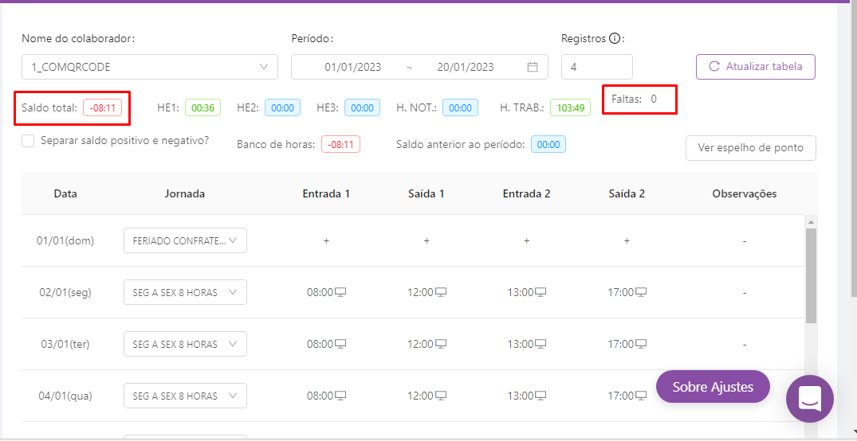Click the info icon beside Registros
The height and width of the screenshot is (441, 857).
pos(615,38)
